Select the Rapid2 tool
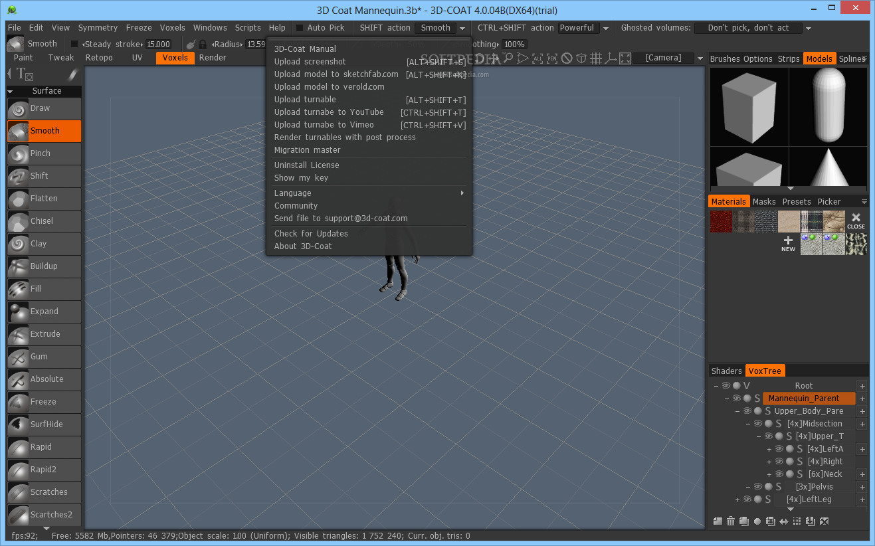 click(x=44, y=470)
